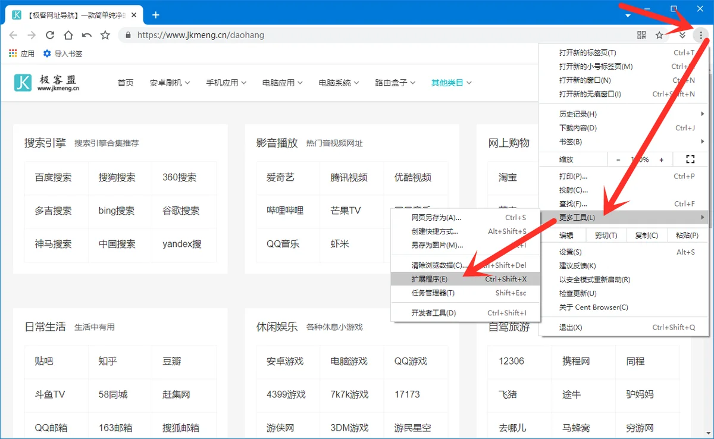Choose 退出(X) menu item

pyautogui.click(x=625, y=328)
